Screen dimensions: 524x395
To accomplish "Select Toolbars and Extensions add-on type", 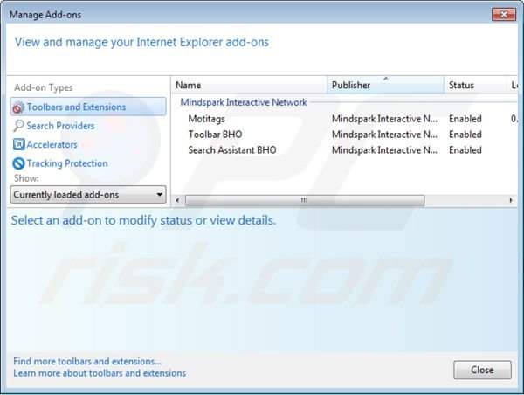I will (x=88, y=107).
